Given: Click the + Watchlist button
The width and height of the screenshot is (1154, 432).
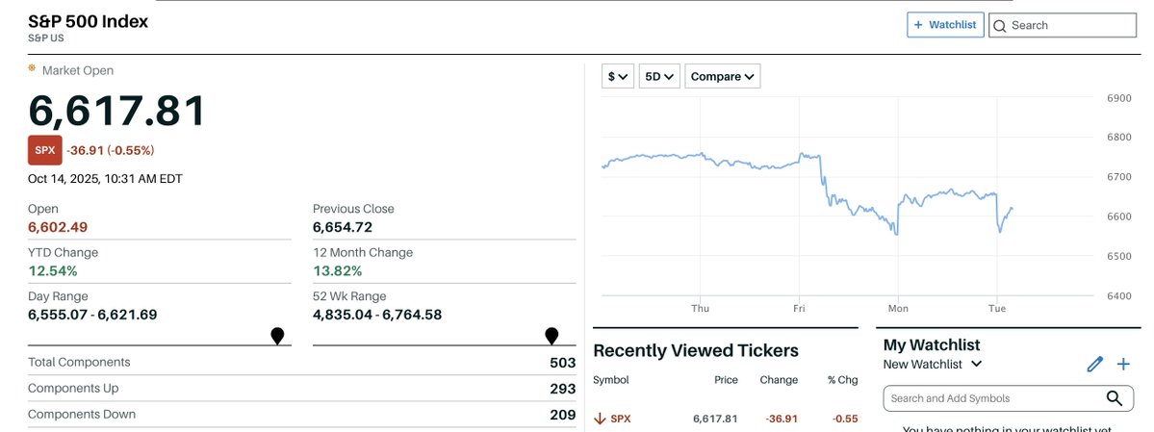Looking at the screenshot, I should click(945, 25).
